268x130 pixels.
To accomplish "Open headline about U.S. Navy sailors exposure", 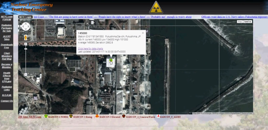I will [x=234, y=17].
